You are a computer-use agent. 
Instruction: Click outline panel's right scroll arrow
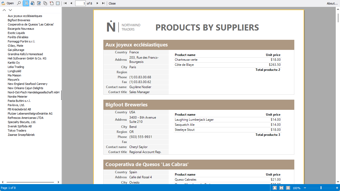(59, 182)
